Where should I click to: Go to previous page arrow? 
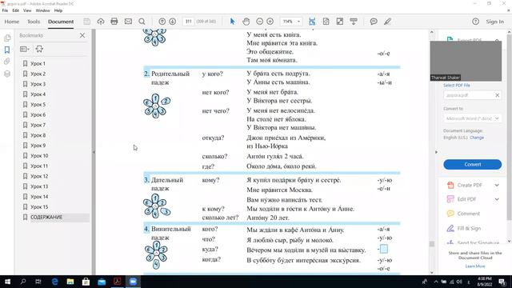[x=162, y=22]
